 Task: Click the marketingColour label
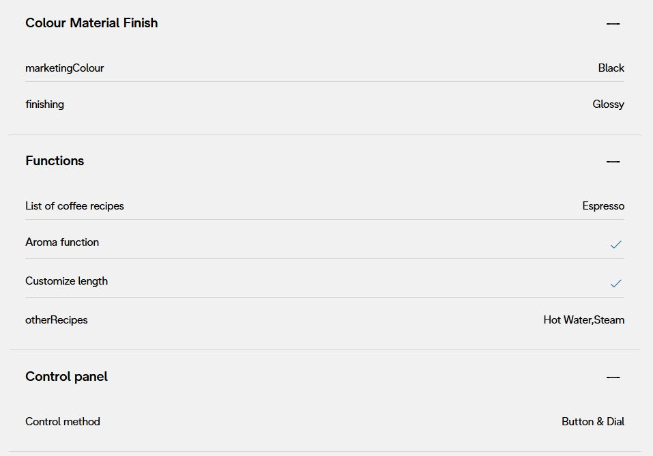click(65, 68)
